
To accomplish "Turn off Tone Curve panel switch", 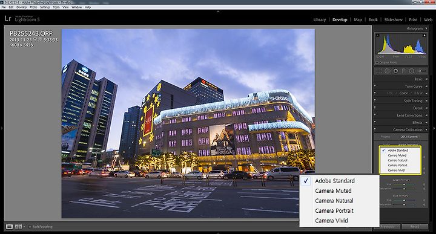I will [375, 85].
